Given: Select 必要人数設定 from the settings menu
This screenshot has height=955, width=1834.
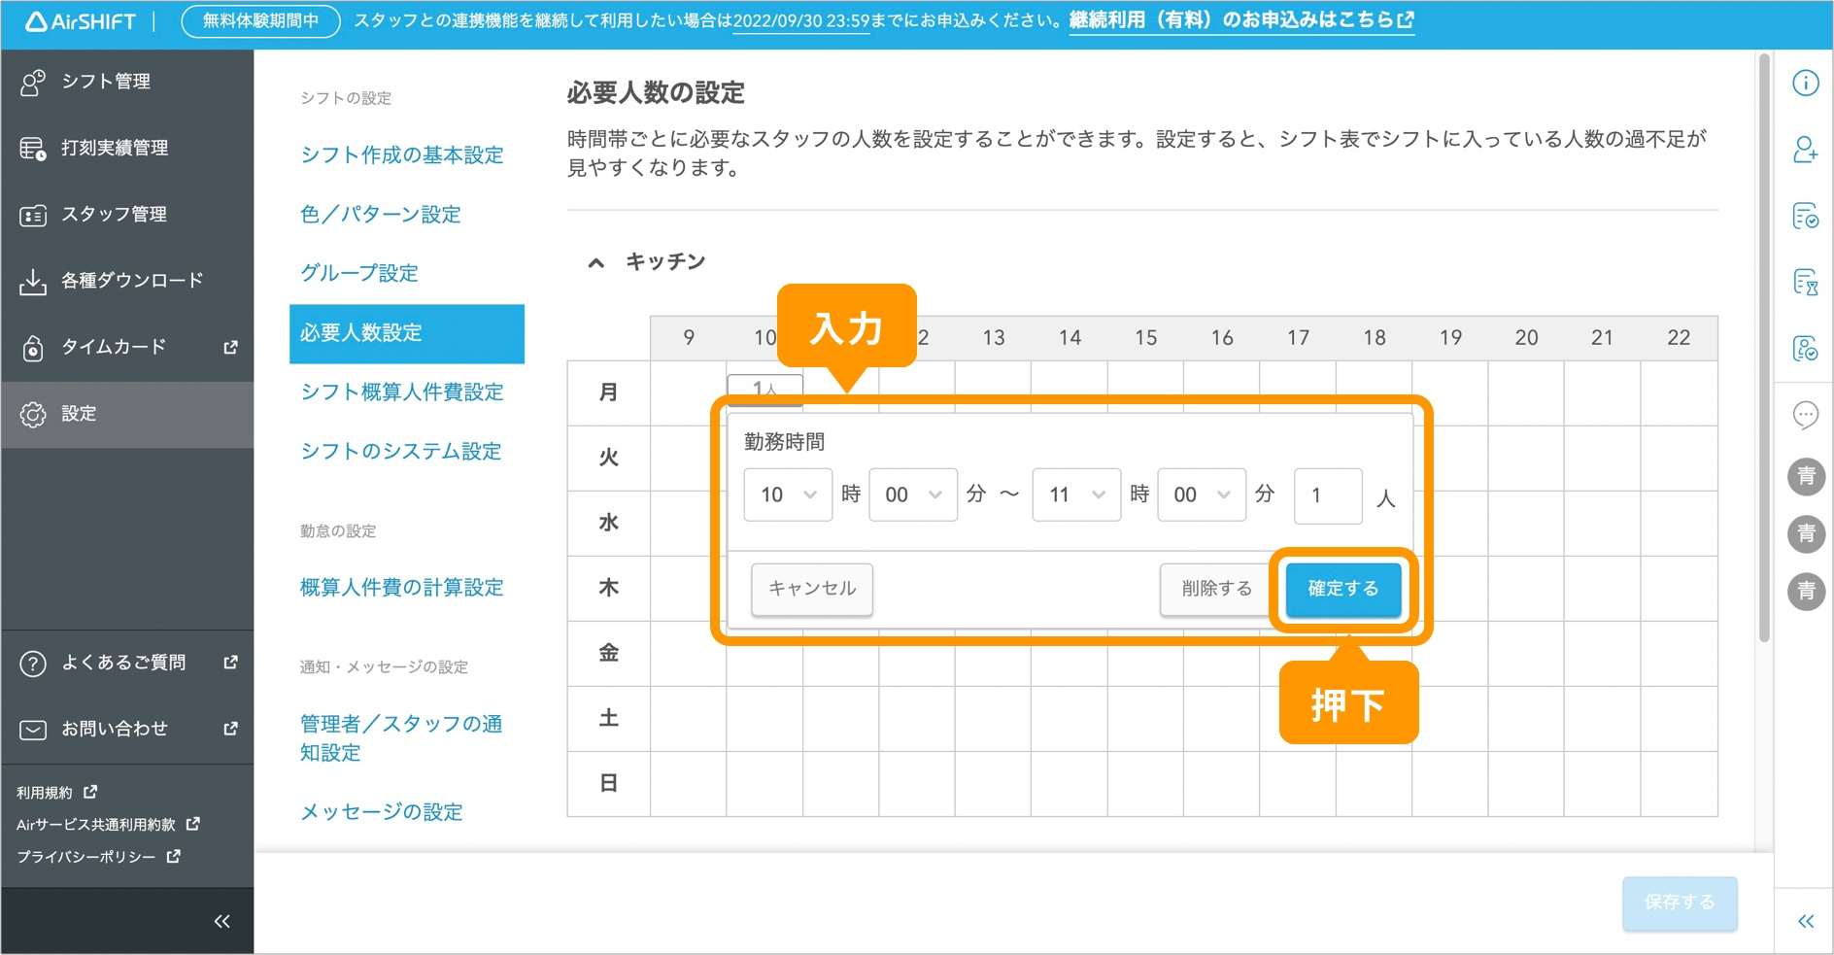Looking at the screenshot, I should (361, 333).
